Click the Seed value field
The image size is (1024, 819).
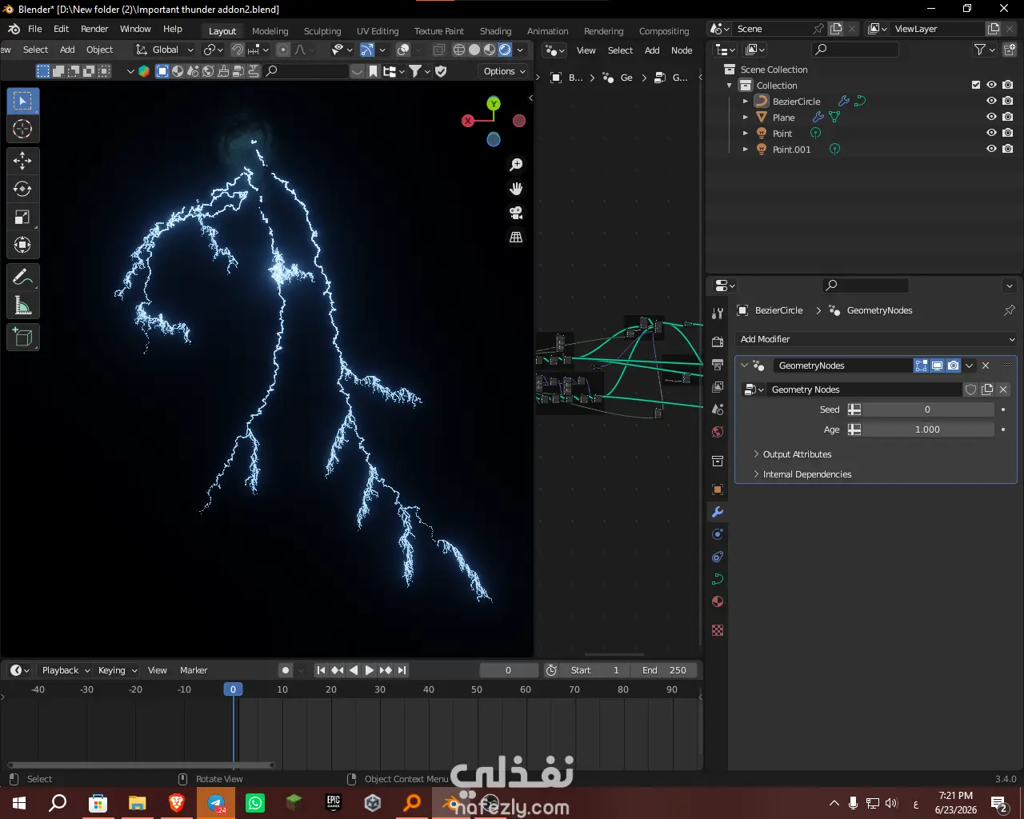927,409
